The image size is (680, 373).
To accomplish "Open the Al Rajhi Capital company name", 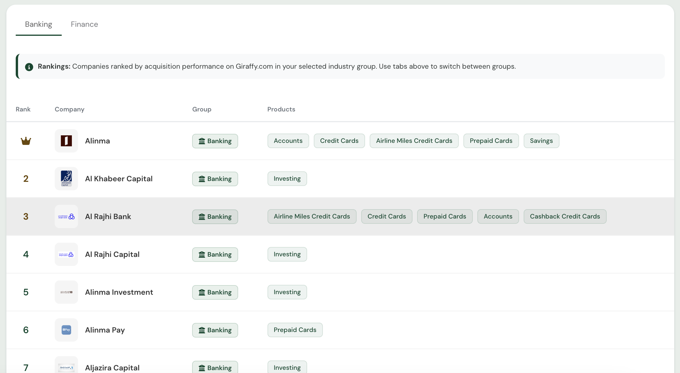I will click(x=112, y=254).
